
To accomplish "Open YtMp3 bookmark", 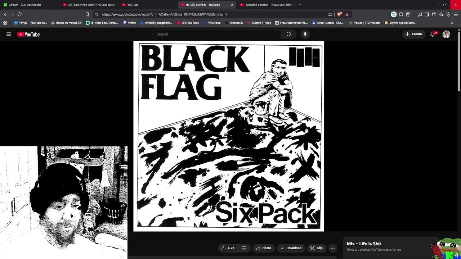I will tap(30, 23).
